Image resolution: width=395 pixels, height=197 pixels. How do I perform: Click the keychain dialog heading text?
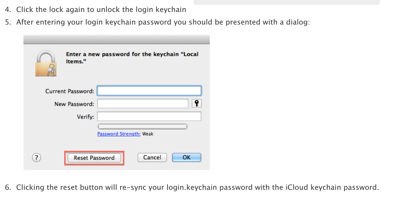click(132, 57)
